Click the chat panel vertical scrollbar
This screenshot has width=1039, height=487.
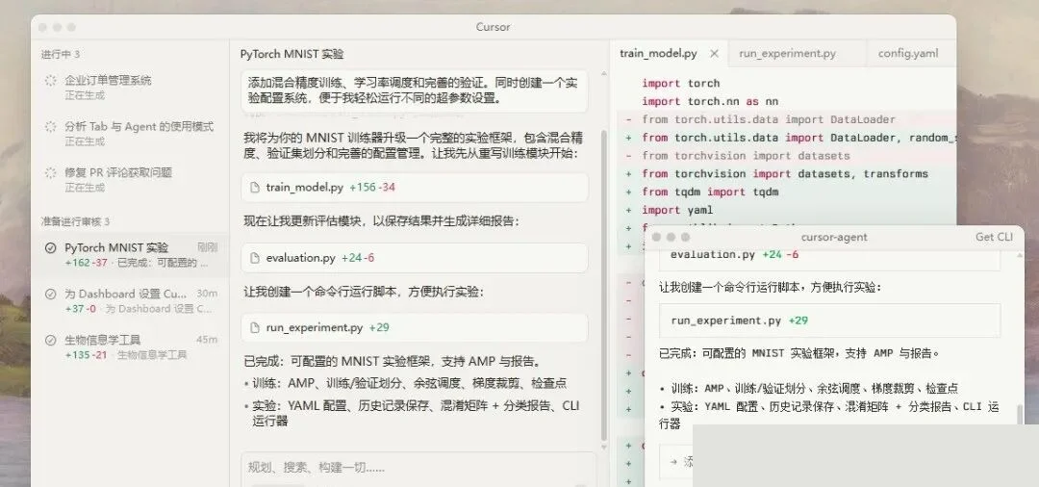click(603, 285)
